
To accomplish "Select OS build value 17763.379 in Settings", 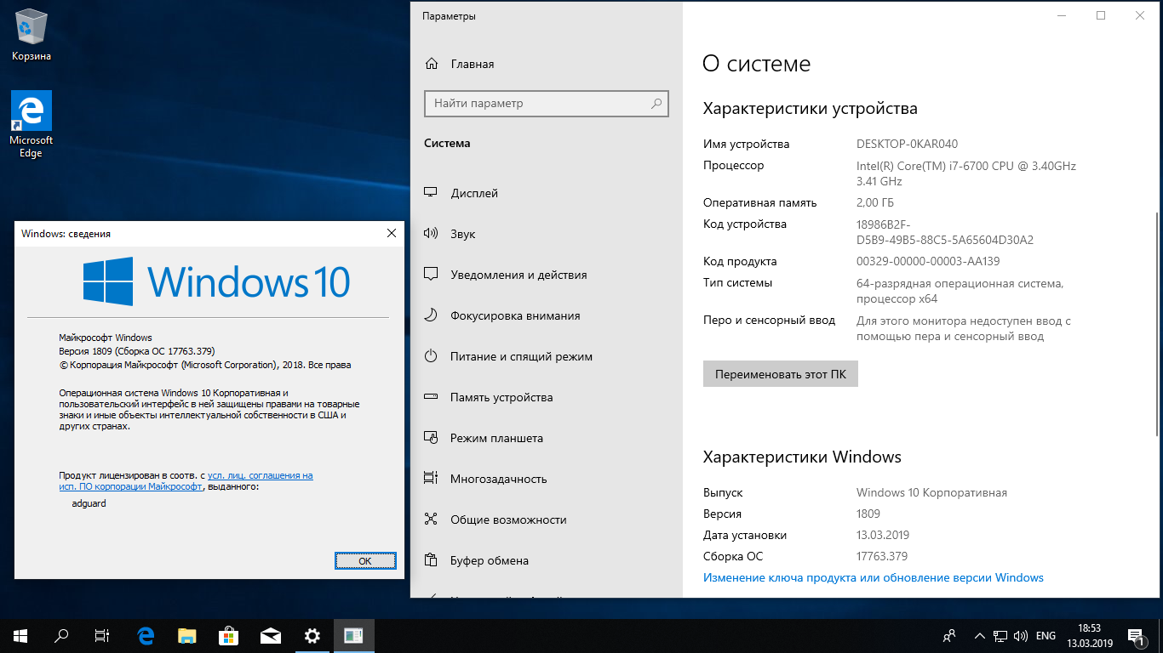I will point(882,557).
